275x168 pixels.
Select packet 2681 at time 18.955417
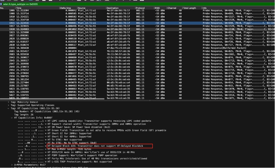(137, 51)
